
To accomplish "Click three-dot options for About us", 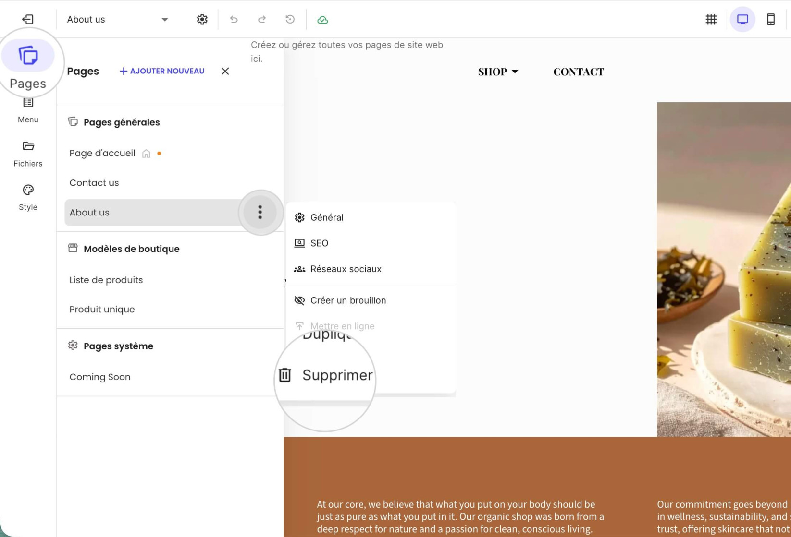I will [x=260, y=212].
